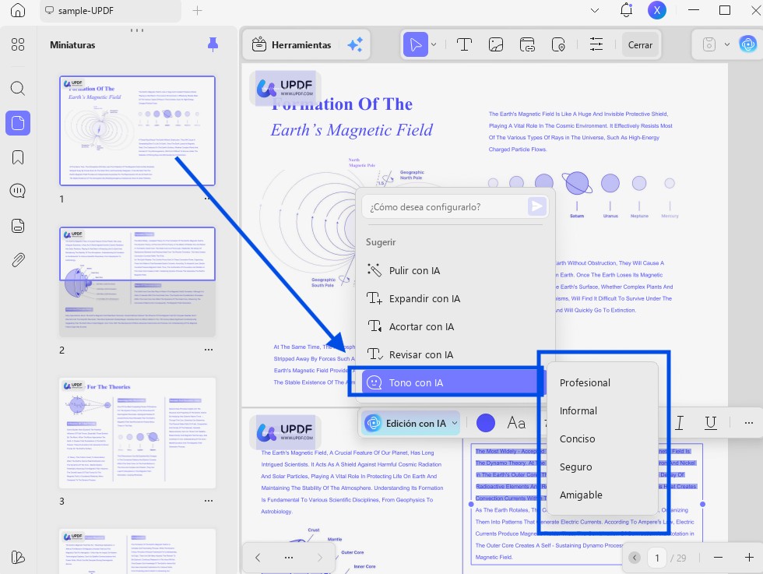Image resolution: width=763 pixels, height=574 pixels.
Task: Select the Profesional tone option
Action: click(585, 382)
